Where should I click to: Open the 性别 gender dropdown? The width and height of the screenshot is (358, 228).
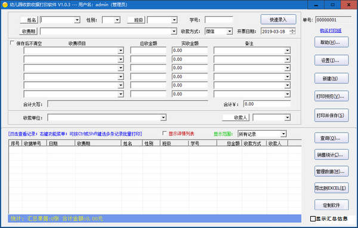118,20
